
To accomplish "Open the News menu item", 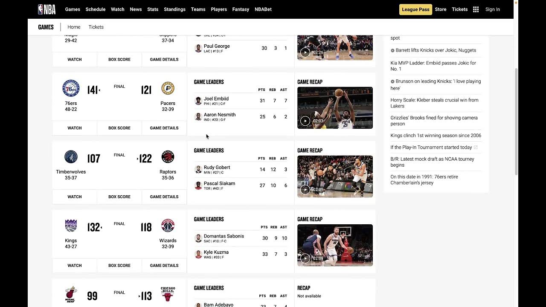I will coord(136,9).
